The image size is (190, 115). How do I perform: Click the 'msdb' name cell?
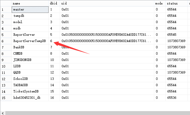30,28
